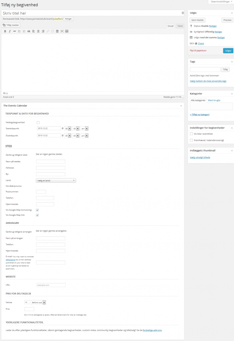The image size is (234, 341).
Task: Align text left
Action: coord(34,31)
